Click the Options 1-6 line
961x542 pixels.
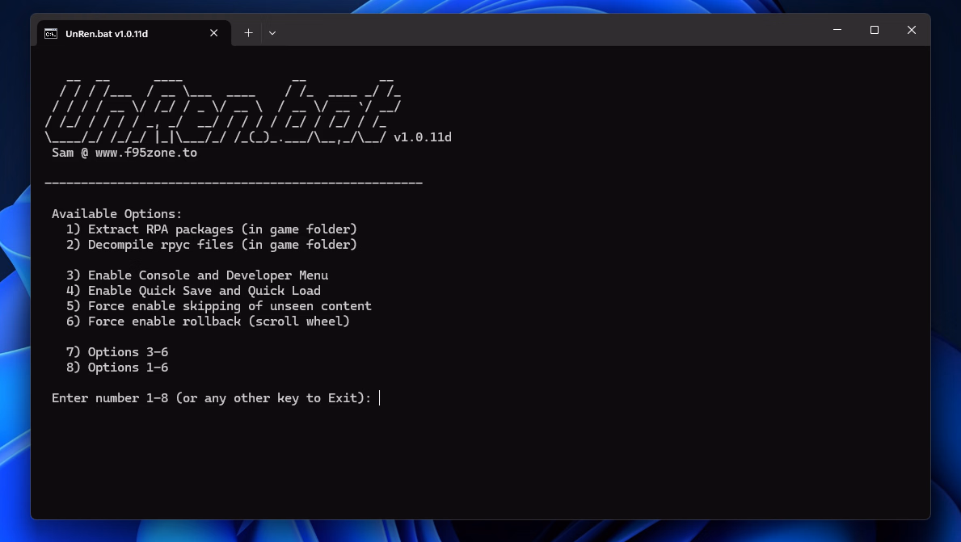tap(117, 368)
